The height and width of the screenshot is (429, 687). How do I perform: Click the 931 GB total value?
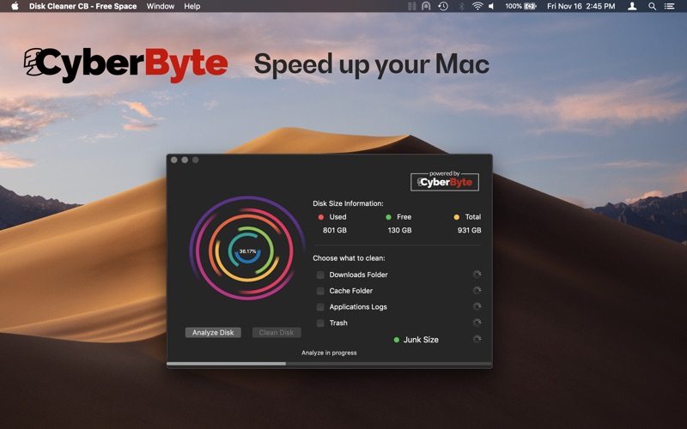(x=469, y=230)
